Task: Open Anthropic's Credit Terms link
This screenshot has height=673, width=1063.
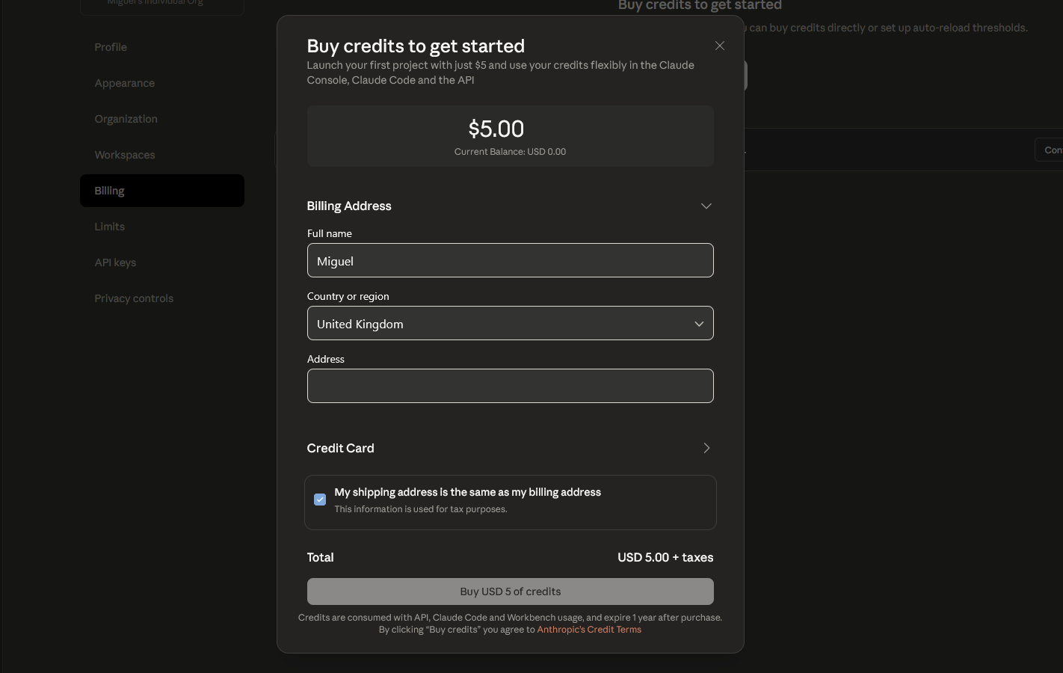Action: pos(589,629)
